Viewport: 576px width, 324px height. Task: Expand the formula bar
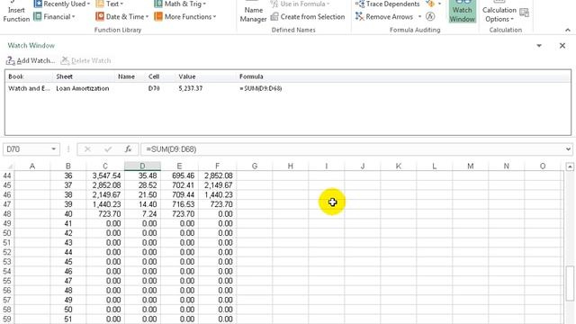click(x=568, y=149)
